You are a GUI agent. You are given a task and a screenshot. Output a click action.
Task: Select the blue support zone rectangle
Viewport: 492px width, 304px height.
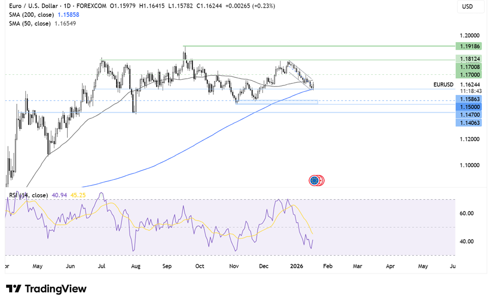tap(278, 102)
